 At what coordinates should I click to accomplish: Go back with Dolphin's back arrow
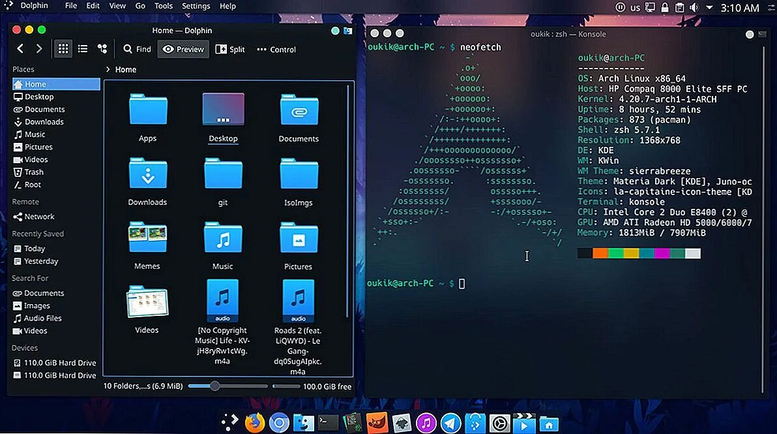click(20, 48)
